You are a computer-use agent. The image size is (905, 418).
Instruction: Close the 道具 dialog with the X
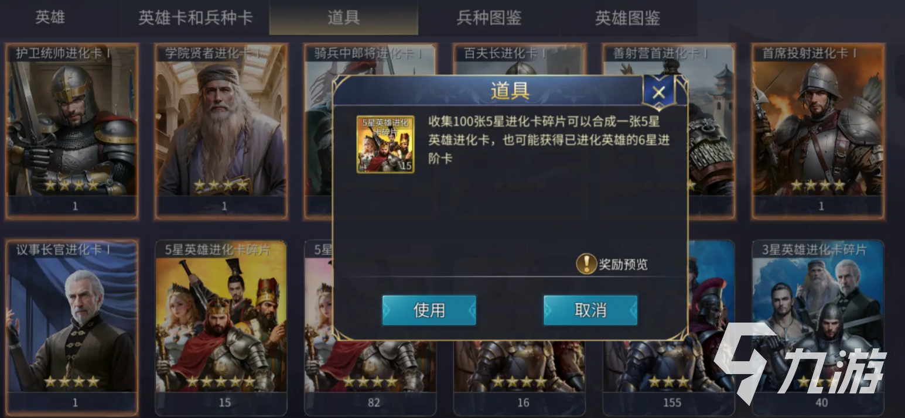pos(658,92)
